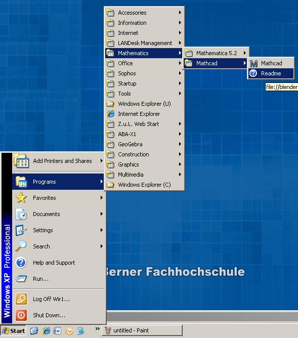Screen dimensions: 298x338
Task: Open Add Printers and Shares
Action: (x=58, y=161)
